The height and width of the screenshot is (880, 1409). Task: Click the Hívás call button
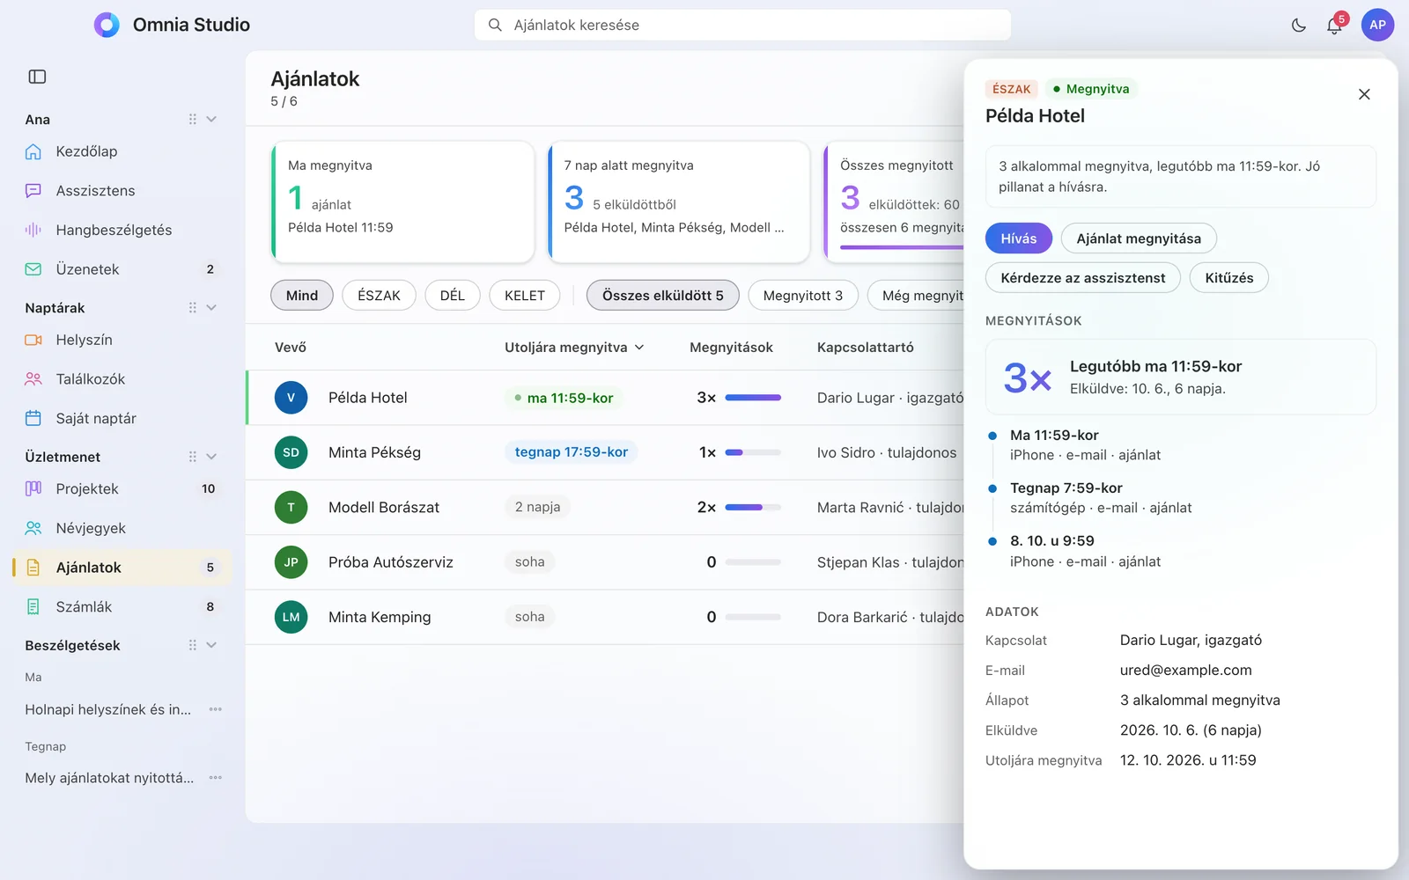click(1019, 238)
